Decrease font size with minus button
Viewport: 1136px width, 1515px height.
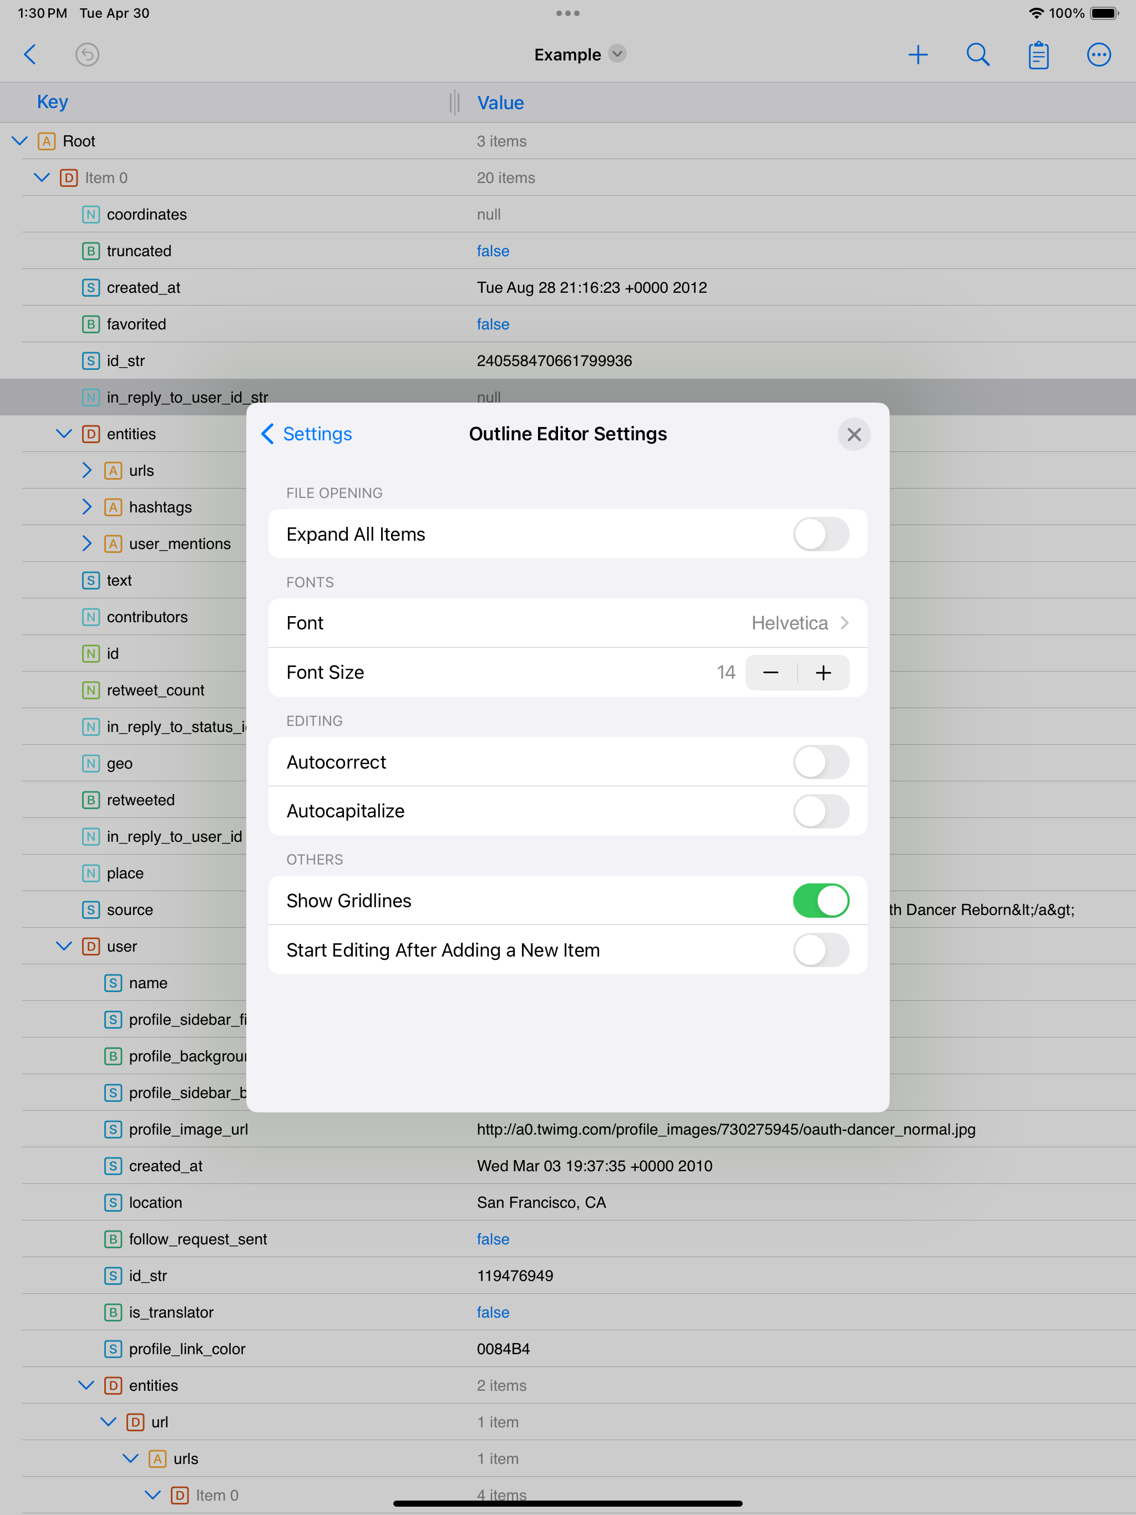pyautogui.click(x=771, y=673)
